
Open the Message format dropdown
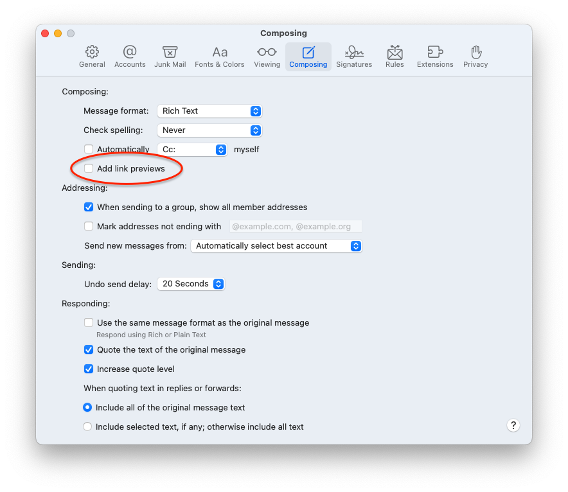[x=209, y=110]
